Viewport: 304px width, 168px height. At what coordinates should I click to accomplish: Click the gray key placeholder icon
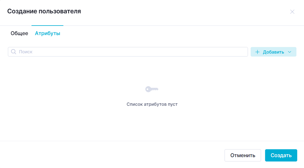point(152,89)
